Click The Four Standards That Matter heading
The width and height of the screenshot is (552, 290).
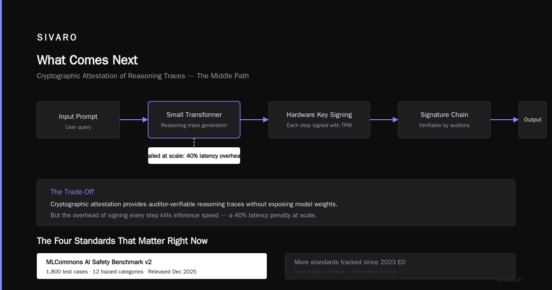point(122,241)
